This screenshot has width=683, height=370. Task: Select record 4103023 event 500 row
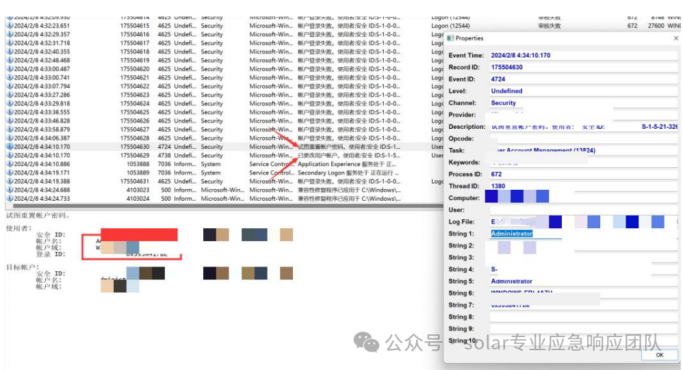pos(224,190)
